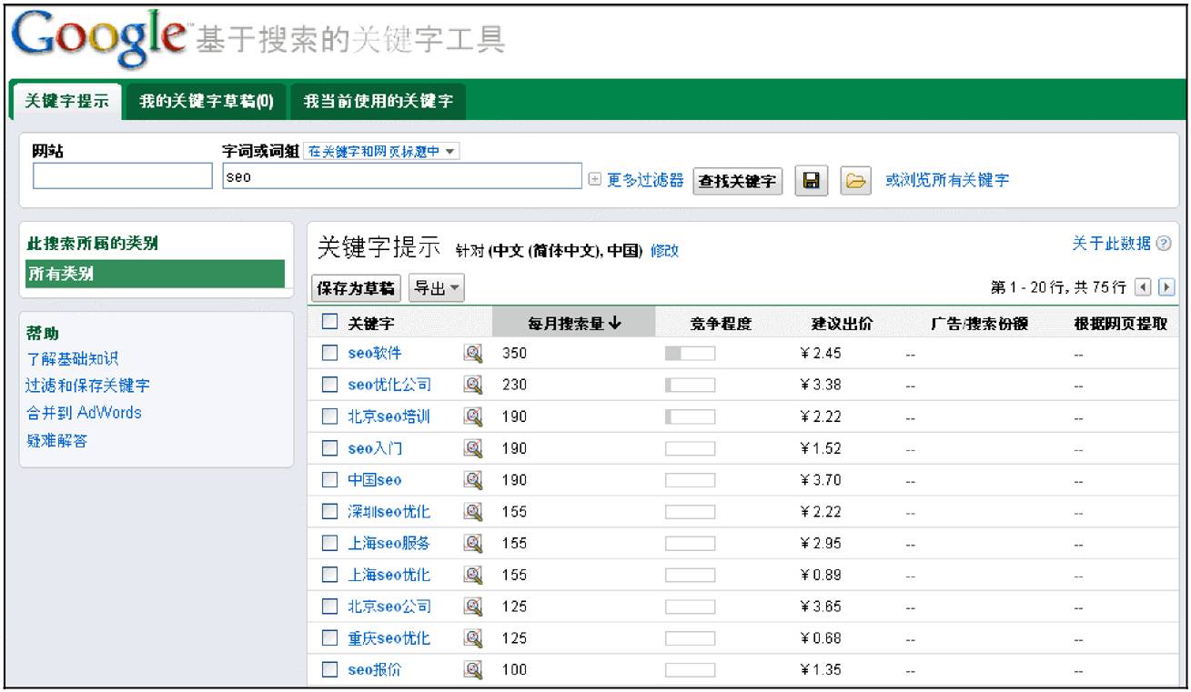Open 了解基础知识 help link
The width and height of the screenshot is (1191, 692).
coord(72,359)
